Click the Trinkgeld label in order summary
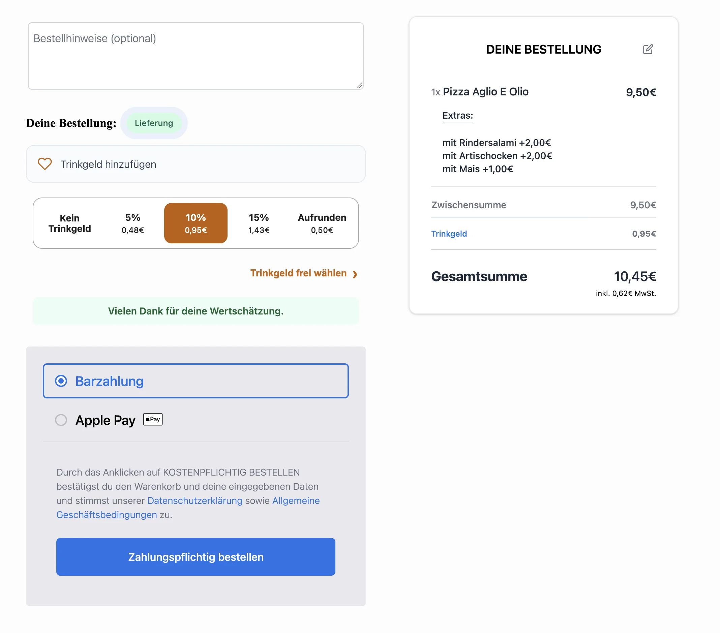This screenshot has width=720, height=633. [449, 234]
